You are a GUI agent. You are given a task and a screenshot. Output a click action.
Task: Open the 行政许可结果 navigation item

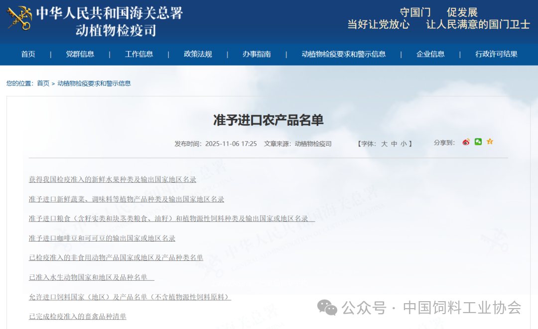496,54
